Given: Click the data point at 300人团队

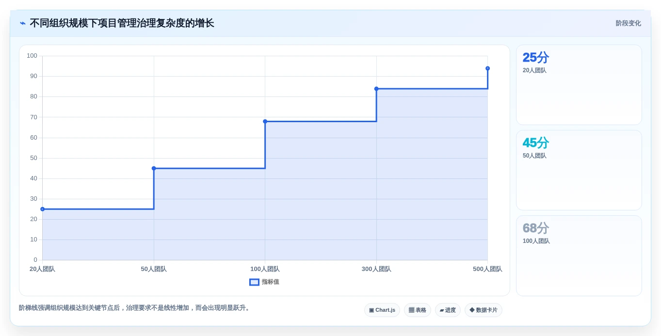Looking at the screenshot, I should click(376, 89).
